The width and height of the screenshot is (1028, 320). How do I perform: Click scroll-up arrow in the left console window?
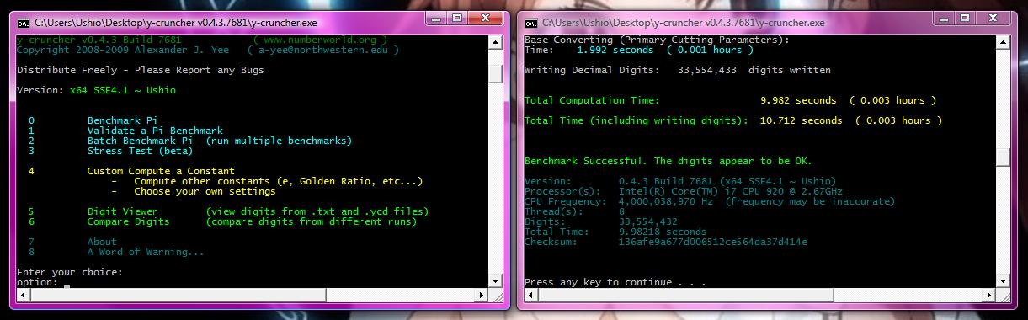point(495,41)
